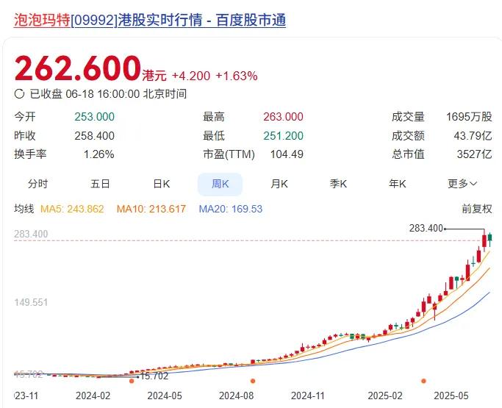Switch to the 分时 chart tab
502x408 pixels.
37,184
